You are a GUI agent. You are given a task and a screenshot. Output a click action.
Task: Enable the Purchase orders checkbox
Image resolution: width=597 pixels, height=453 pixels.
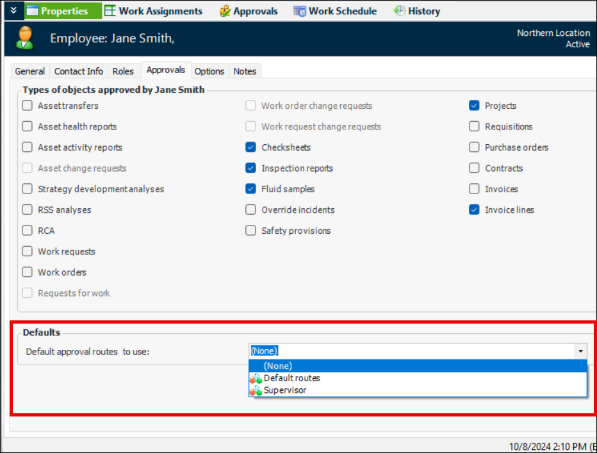coord(474,147)
